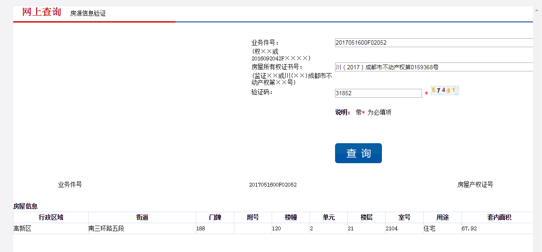The width and height of the screenshot is (542, 252).
Task: Click into the 验证码 text field
Action: (378, 93)
